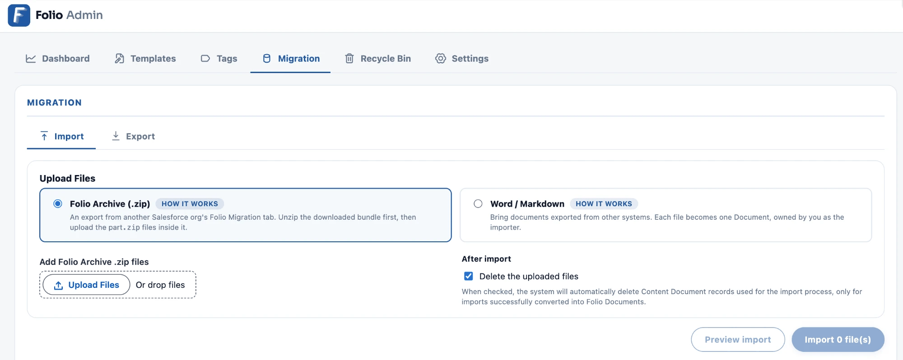This screenshot has height=360, width=903.
Task: Click the Templates pen-document icon
Action: tap(119, 59)
